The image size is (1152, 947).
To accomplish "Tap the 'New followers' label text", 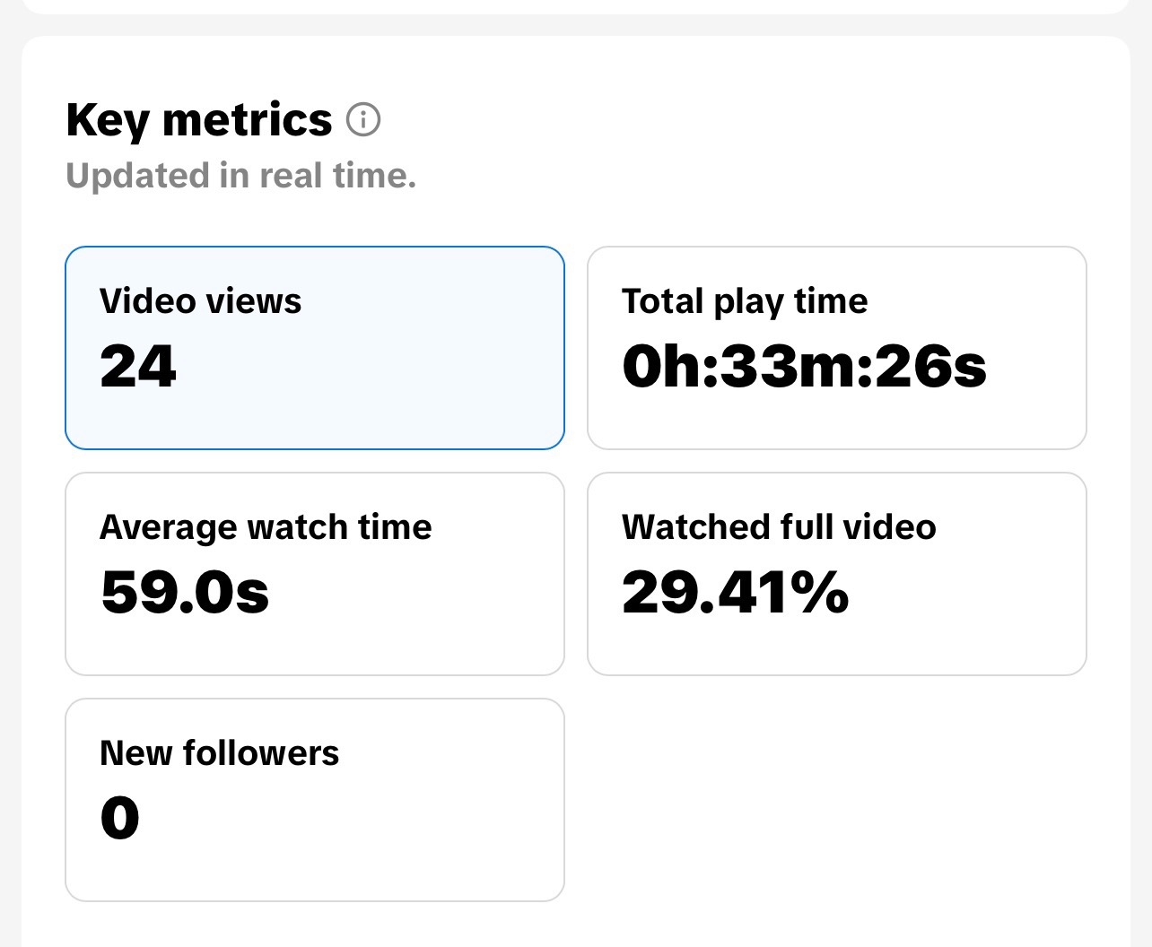I will [220, 753].
